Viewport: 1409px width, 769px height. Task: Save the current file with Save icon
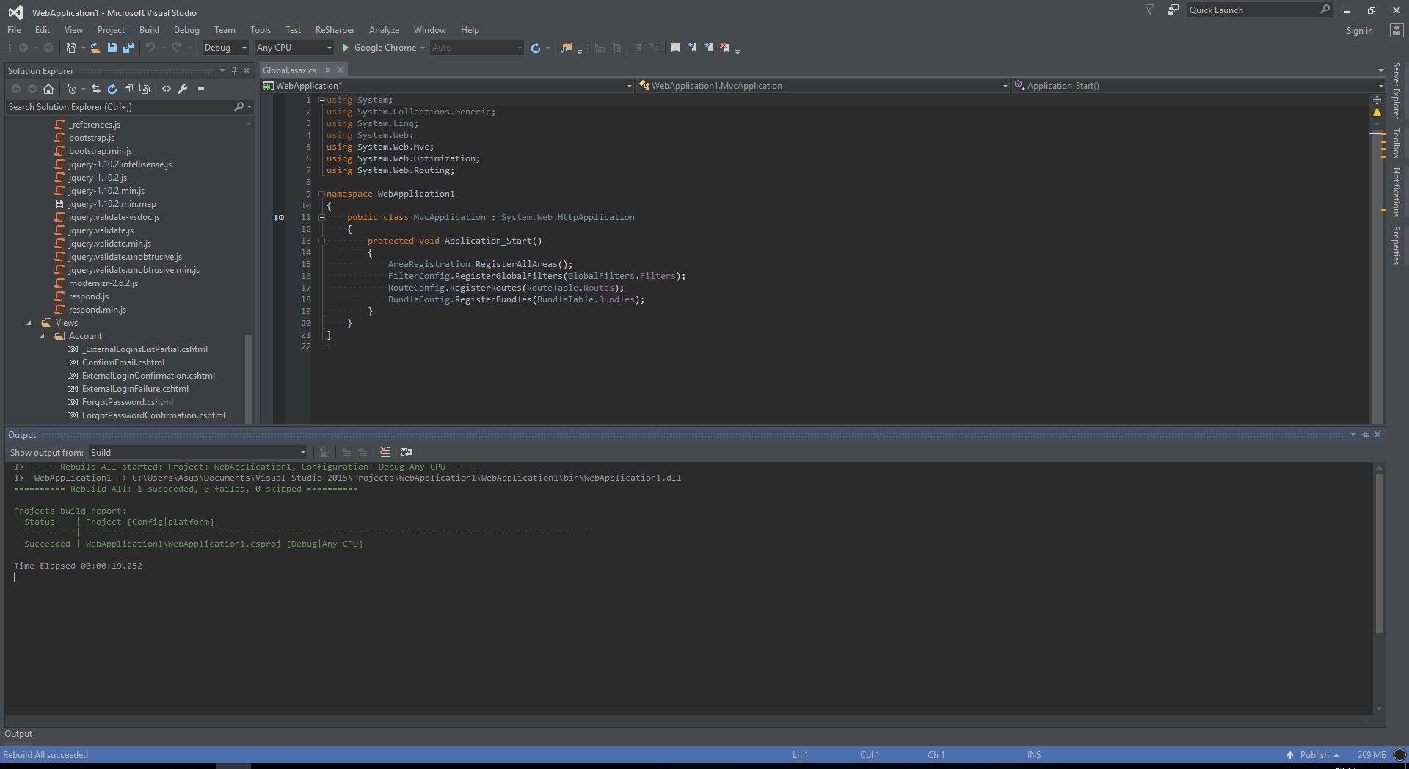coord(112,48)
